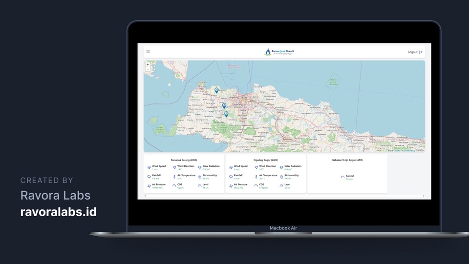The height and width of the screenshot is (264, 469).
Task: Click the horizontal scrollbar track below the cards
Action: (x=284, y=196)
